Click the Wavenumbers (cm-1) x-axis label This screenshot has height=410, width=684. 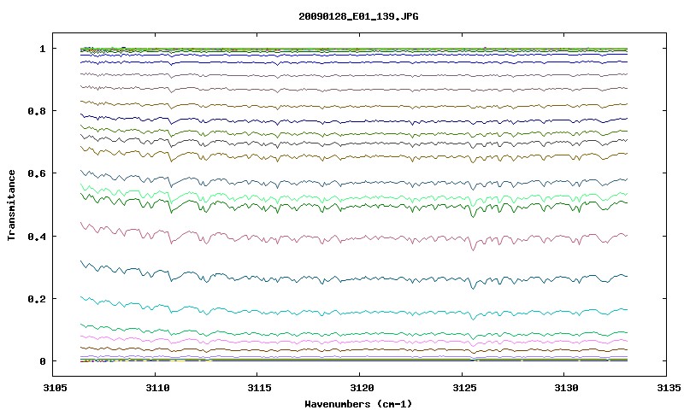click(358, 404)
